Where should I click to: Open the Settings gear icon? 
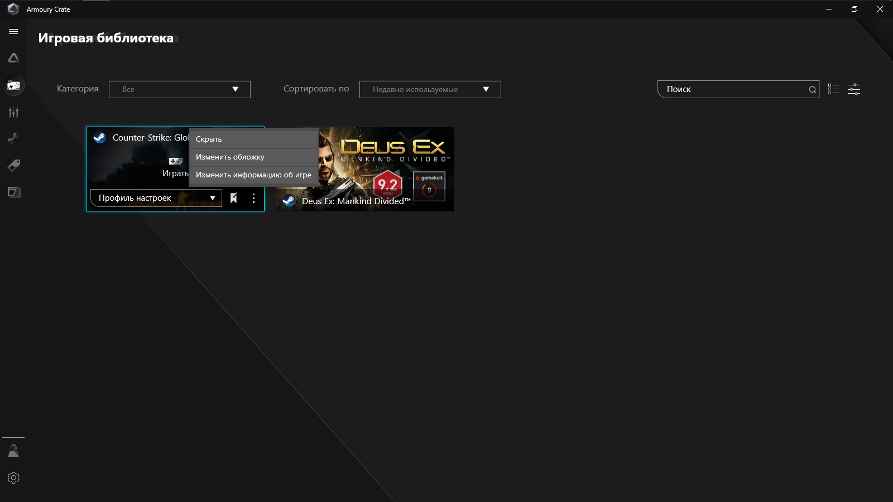point(13,478)
